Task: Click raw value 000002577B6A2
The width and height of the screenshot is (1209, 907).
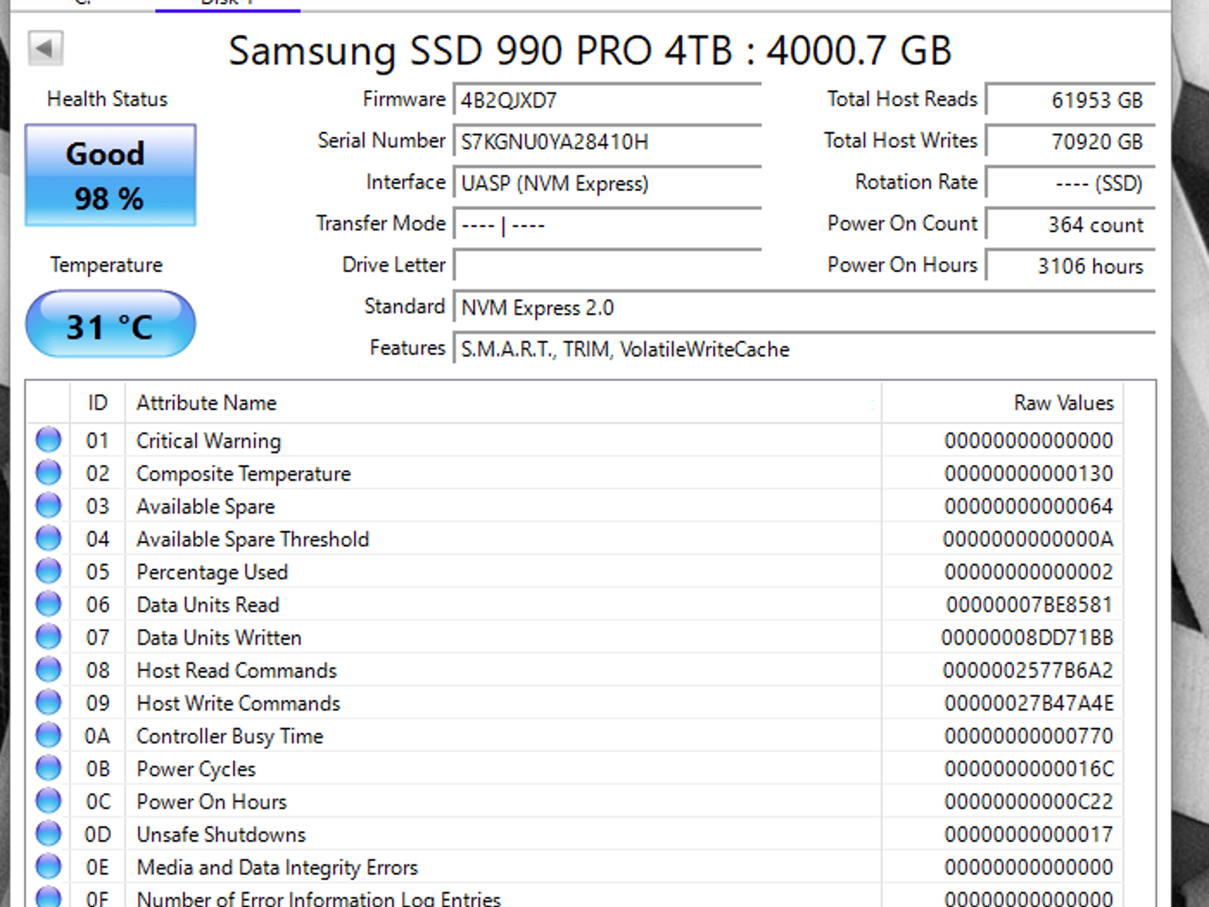Action: [1028, 671]
